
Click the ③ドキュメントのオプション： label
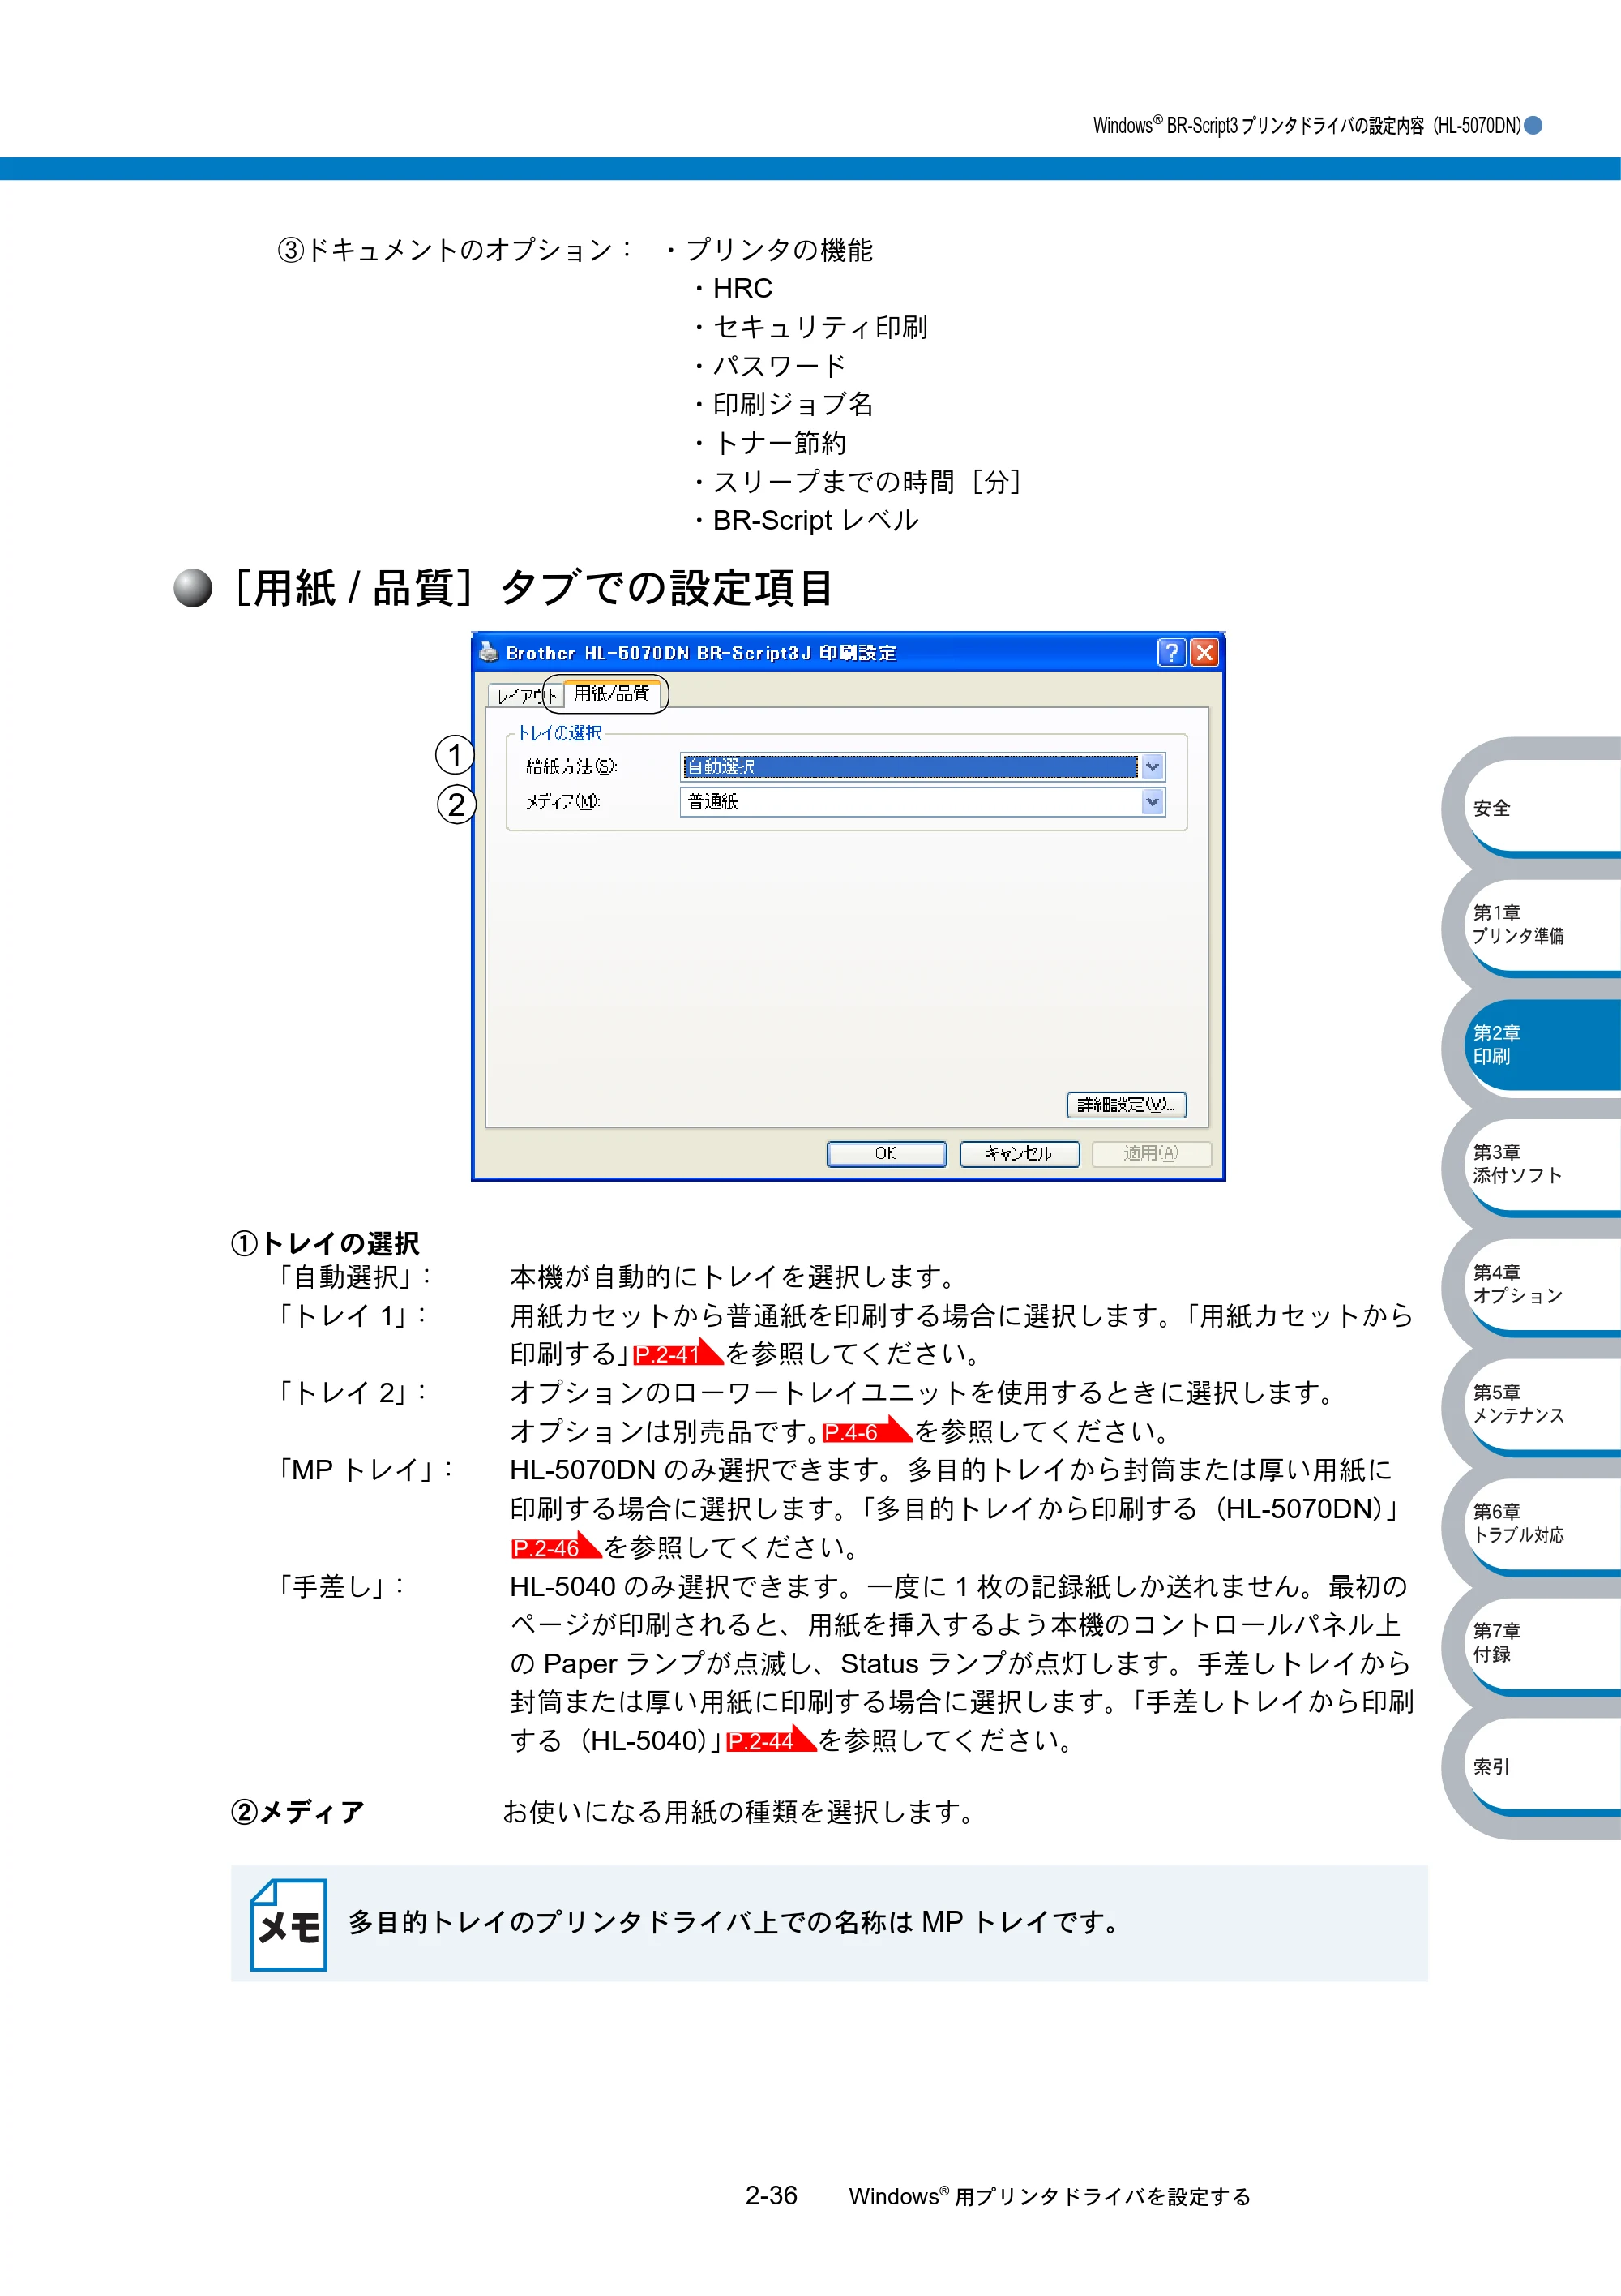coord(455,250)
